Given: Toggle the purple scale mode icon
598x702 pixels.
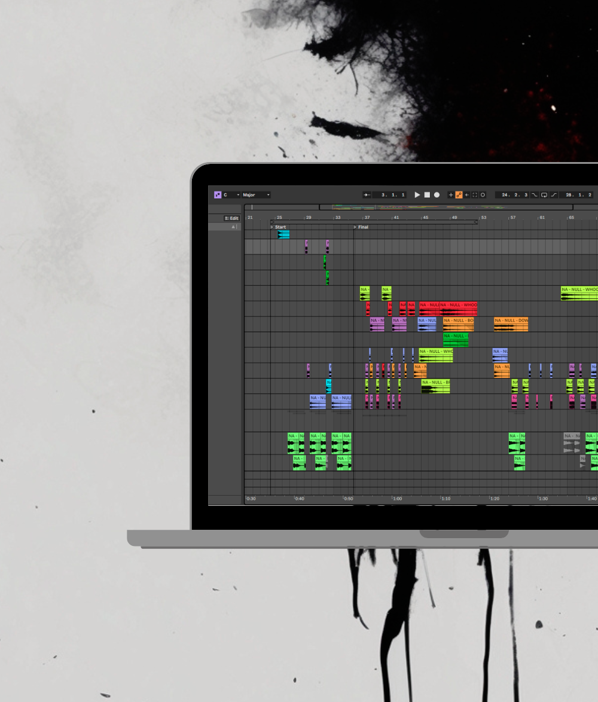Looking at the screenshot, I should (x=217, y=195).
